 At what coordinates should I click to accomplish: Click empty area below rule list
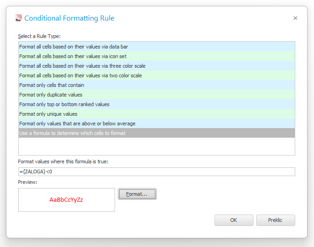[156, 147]
